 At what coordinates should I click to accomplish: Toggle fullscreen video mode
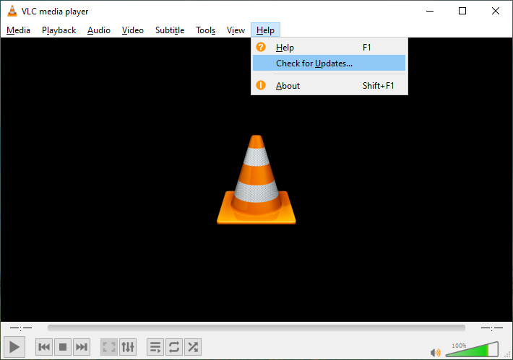click(109, 347)
